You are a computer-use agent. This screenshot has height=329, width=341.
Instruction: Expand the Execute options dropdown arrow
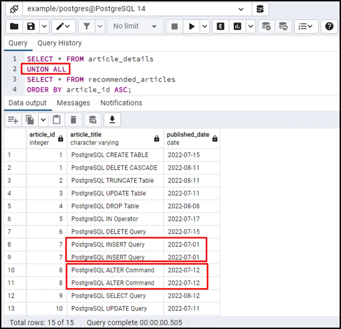pos(205,26)
